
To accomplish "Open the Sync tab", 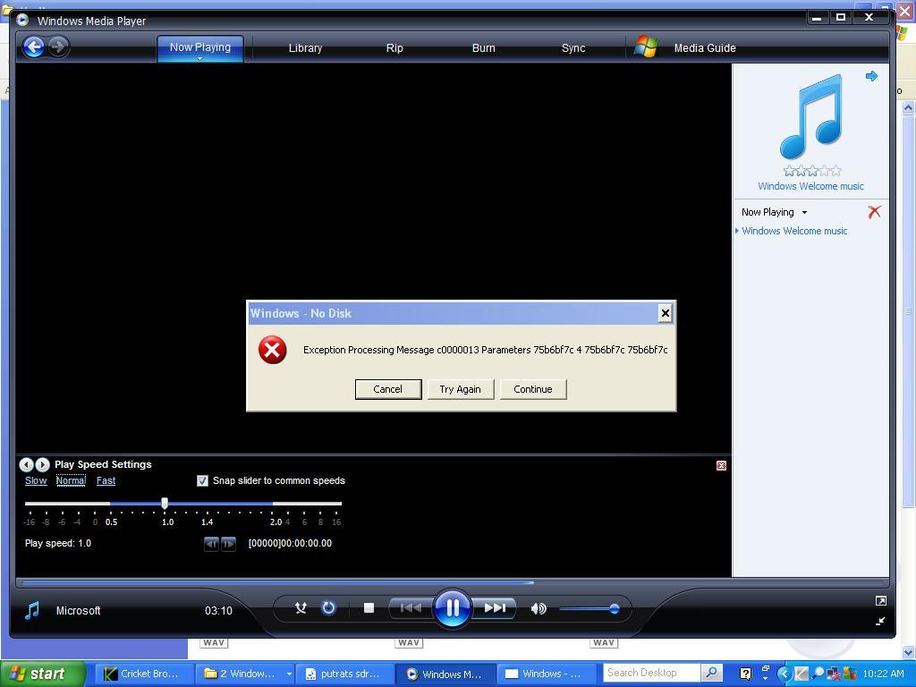I will [x=573, y=48].
